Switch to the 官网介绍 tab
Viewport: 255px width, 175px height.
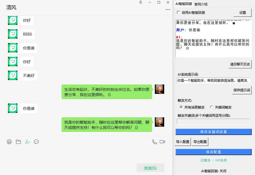201,4
